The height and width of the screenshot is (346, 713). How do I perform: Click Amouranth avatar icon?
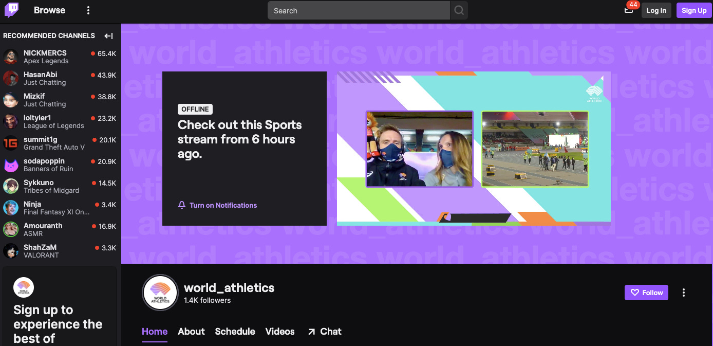click(x=11, y=229)
